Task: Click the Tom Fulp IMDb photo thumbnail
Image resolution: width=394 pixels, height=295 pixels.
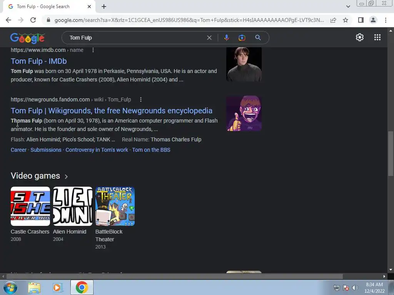Action: (x=244, y=64)
